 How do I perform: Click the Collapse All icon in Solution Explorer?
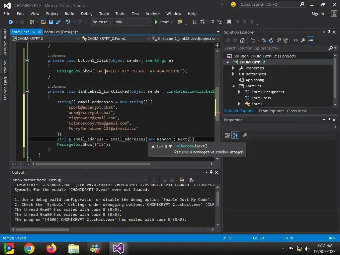point(279,40)
